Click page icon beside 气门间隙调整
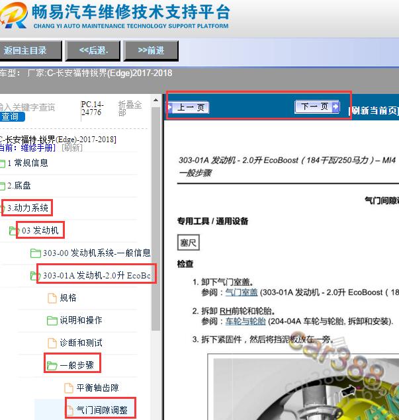Image resolution: width=399 pixels, height=420 pixels. (69, 410)
